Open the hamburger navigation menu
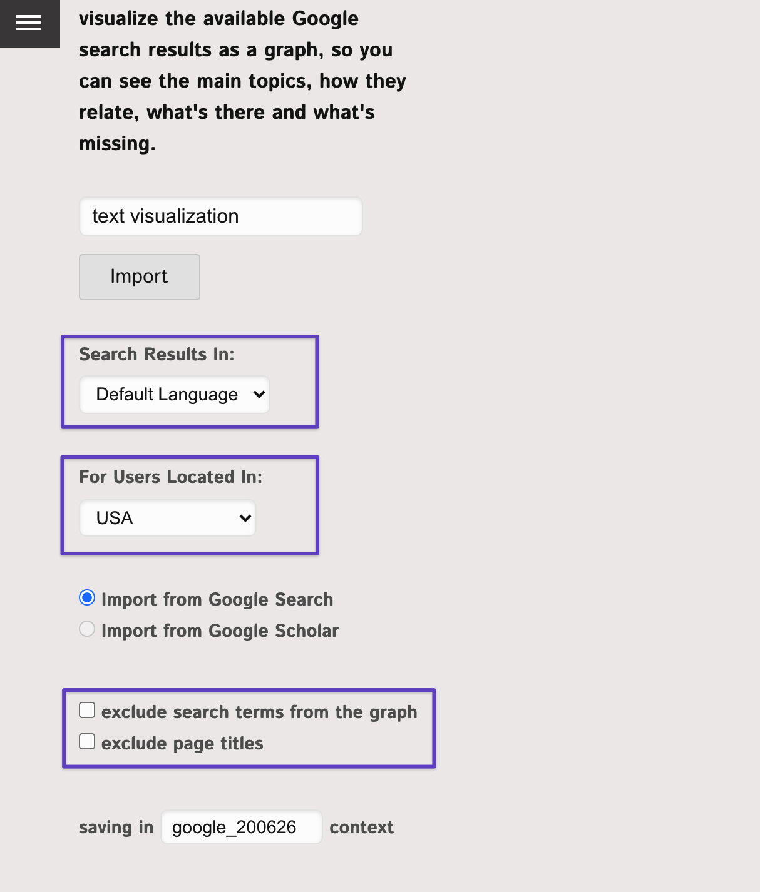 (29, 23)
